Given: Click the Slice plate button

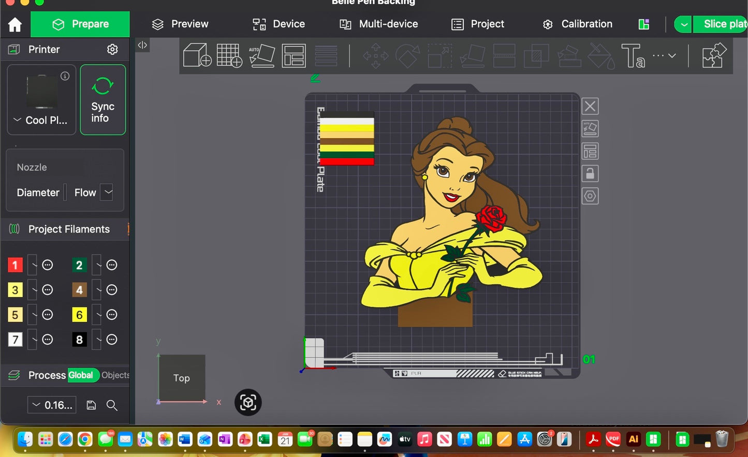Looking at the screenshot, I should pos(724,24).
